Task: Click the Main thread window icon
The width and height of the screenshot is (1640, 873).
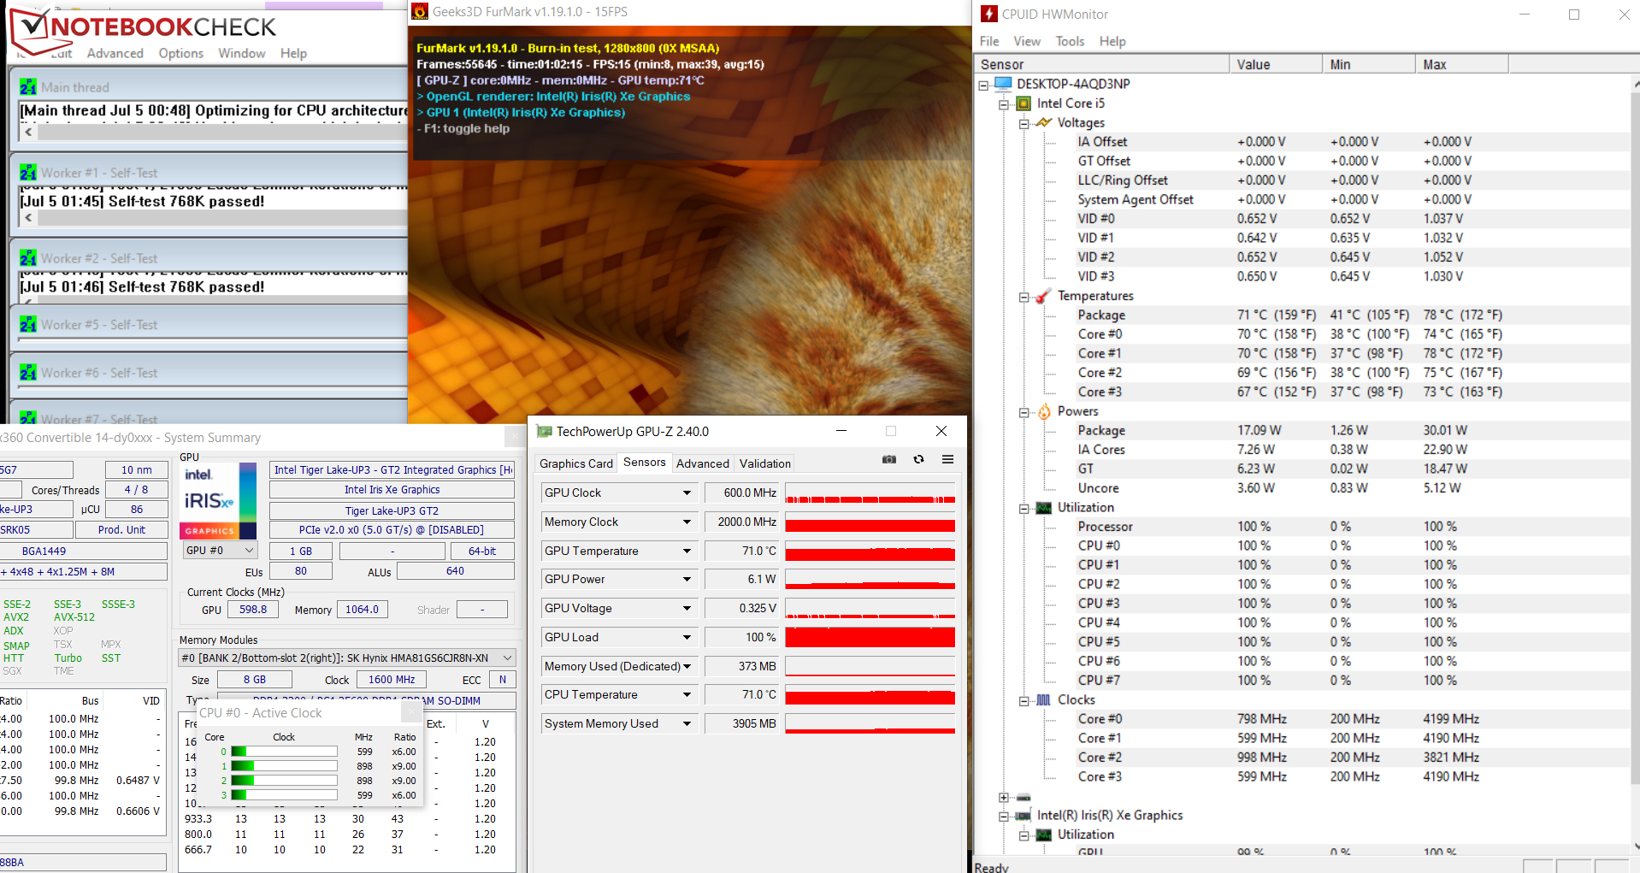Action: (28, 87)
